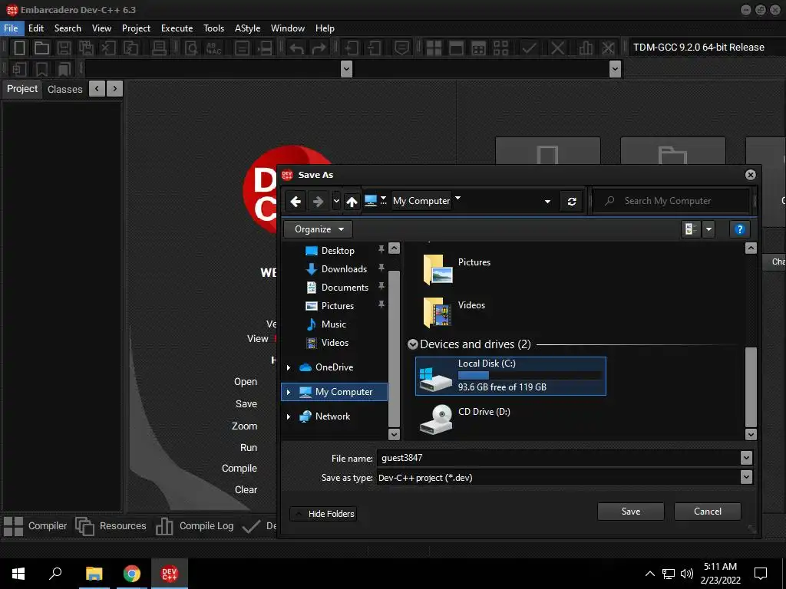Open the File menu

[11, 28]
